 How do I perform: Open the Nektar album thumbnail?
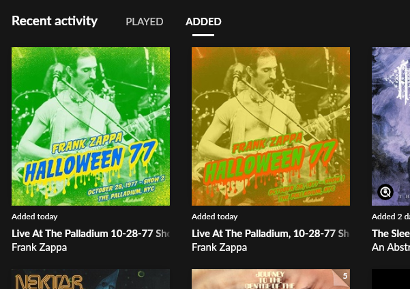91,279
